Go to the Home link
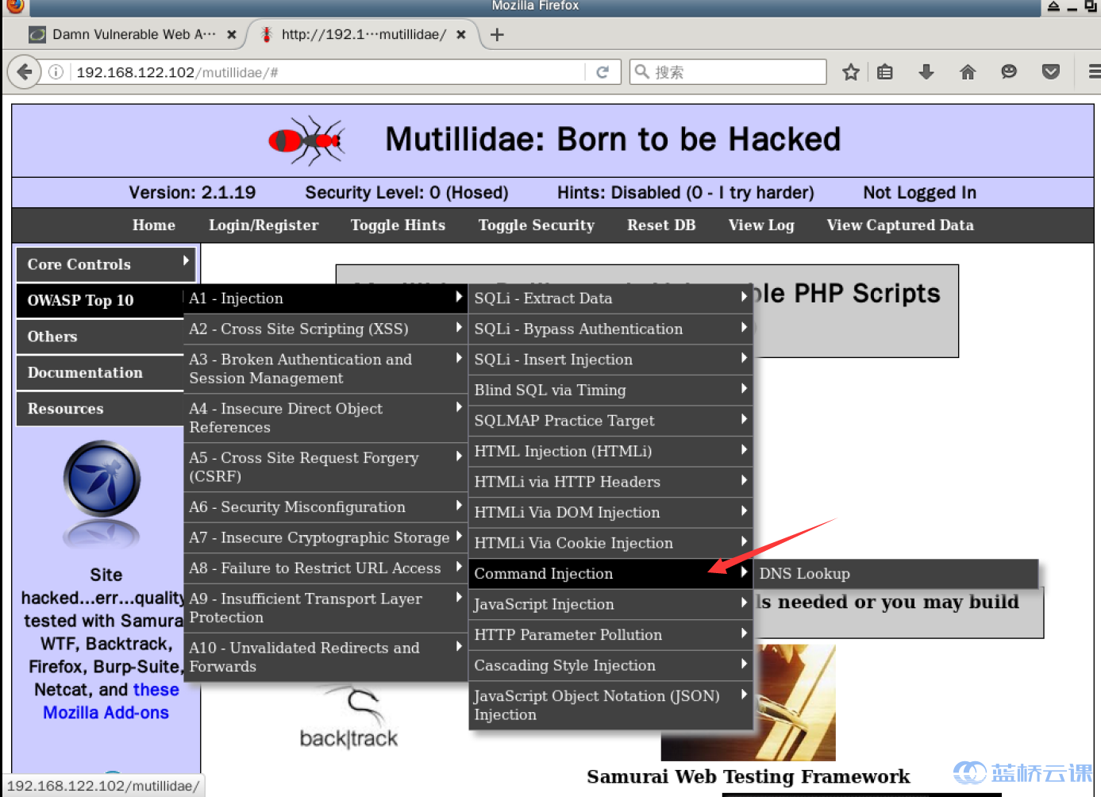The image size is (1101, 797). click(x=154, y=225)
